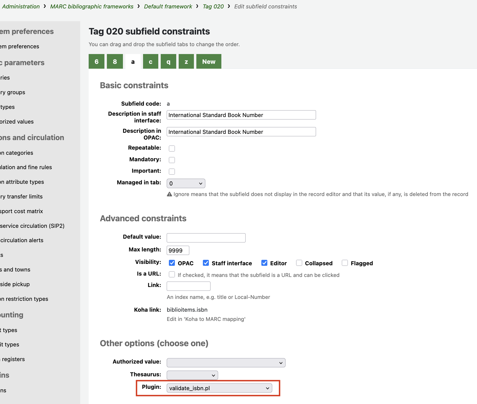Screen dimensions: 477x404
Task: Select subfield tab c
Action: click(150, 62)
